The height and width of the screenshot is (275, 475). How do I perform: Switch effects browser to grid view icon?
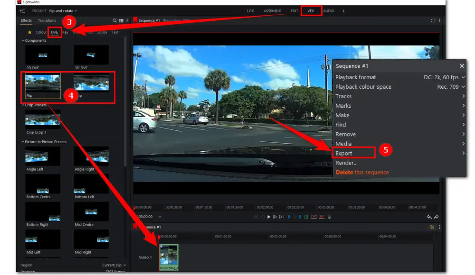point(121,21)
